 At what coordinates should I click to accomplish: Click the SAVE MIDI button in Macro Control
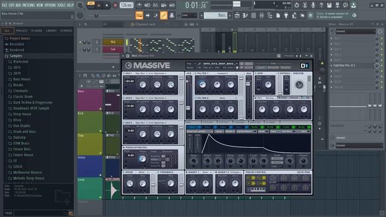(303, 172)
